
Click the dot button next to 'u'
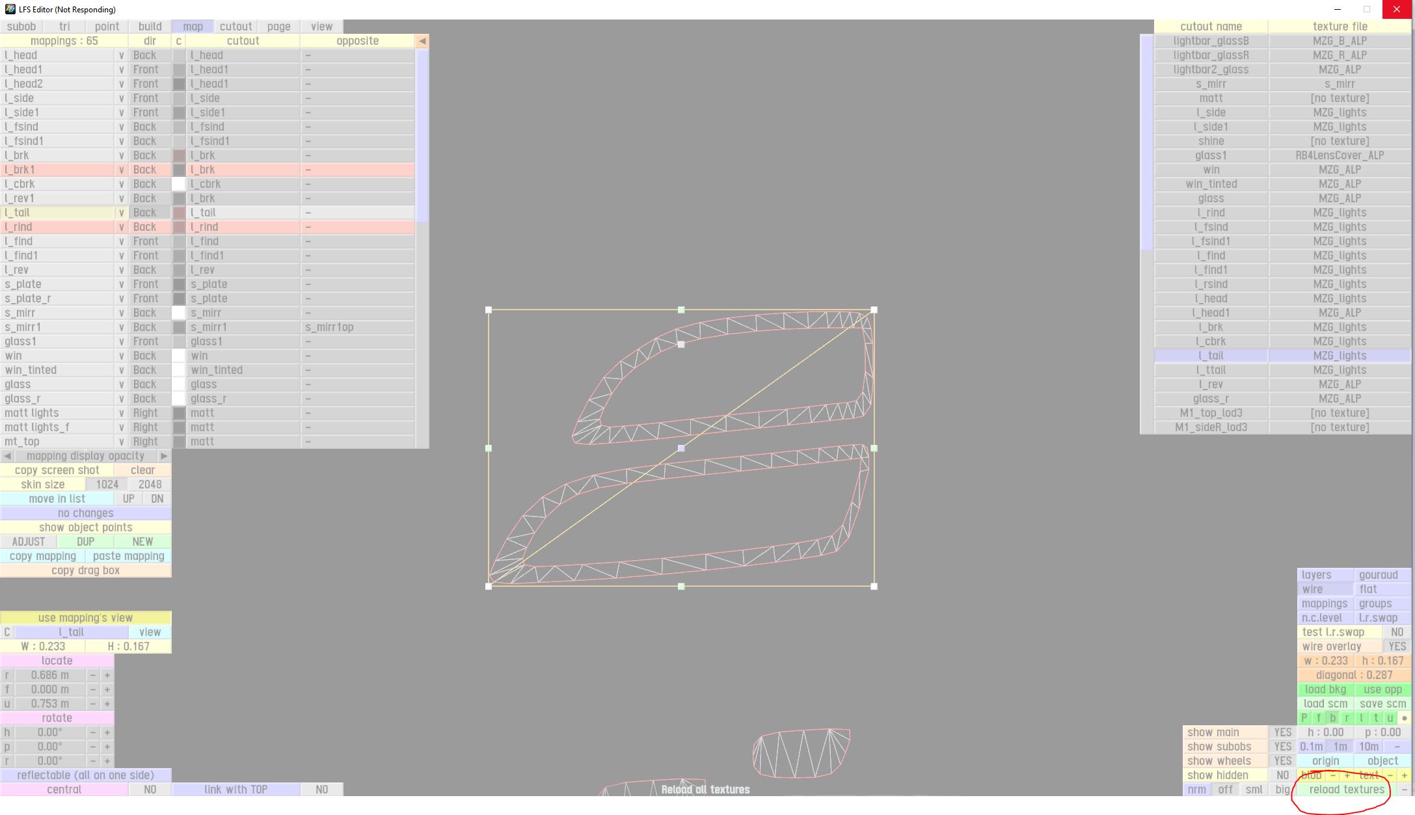click(x=1404, y=718)
